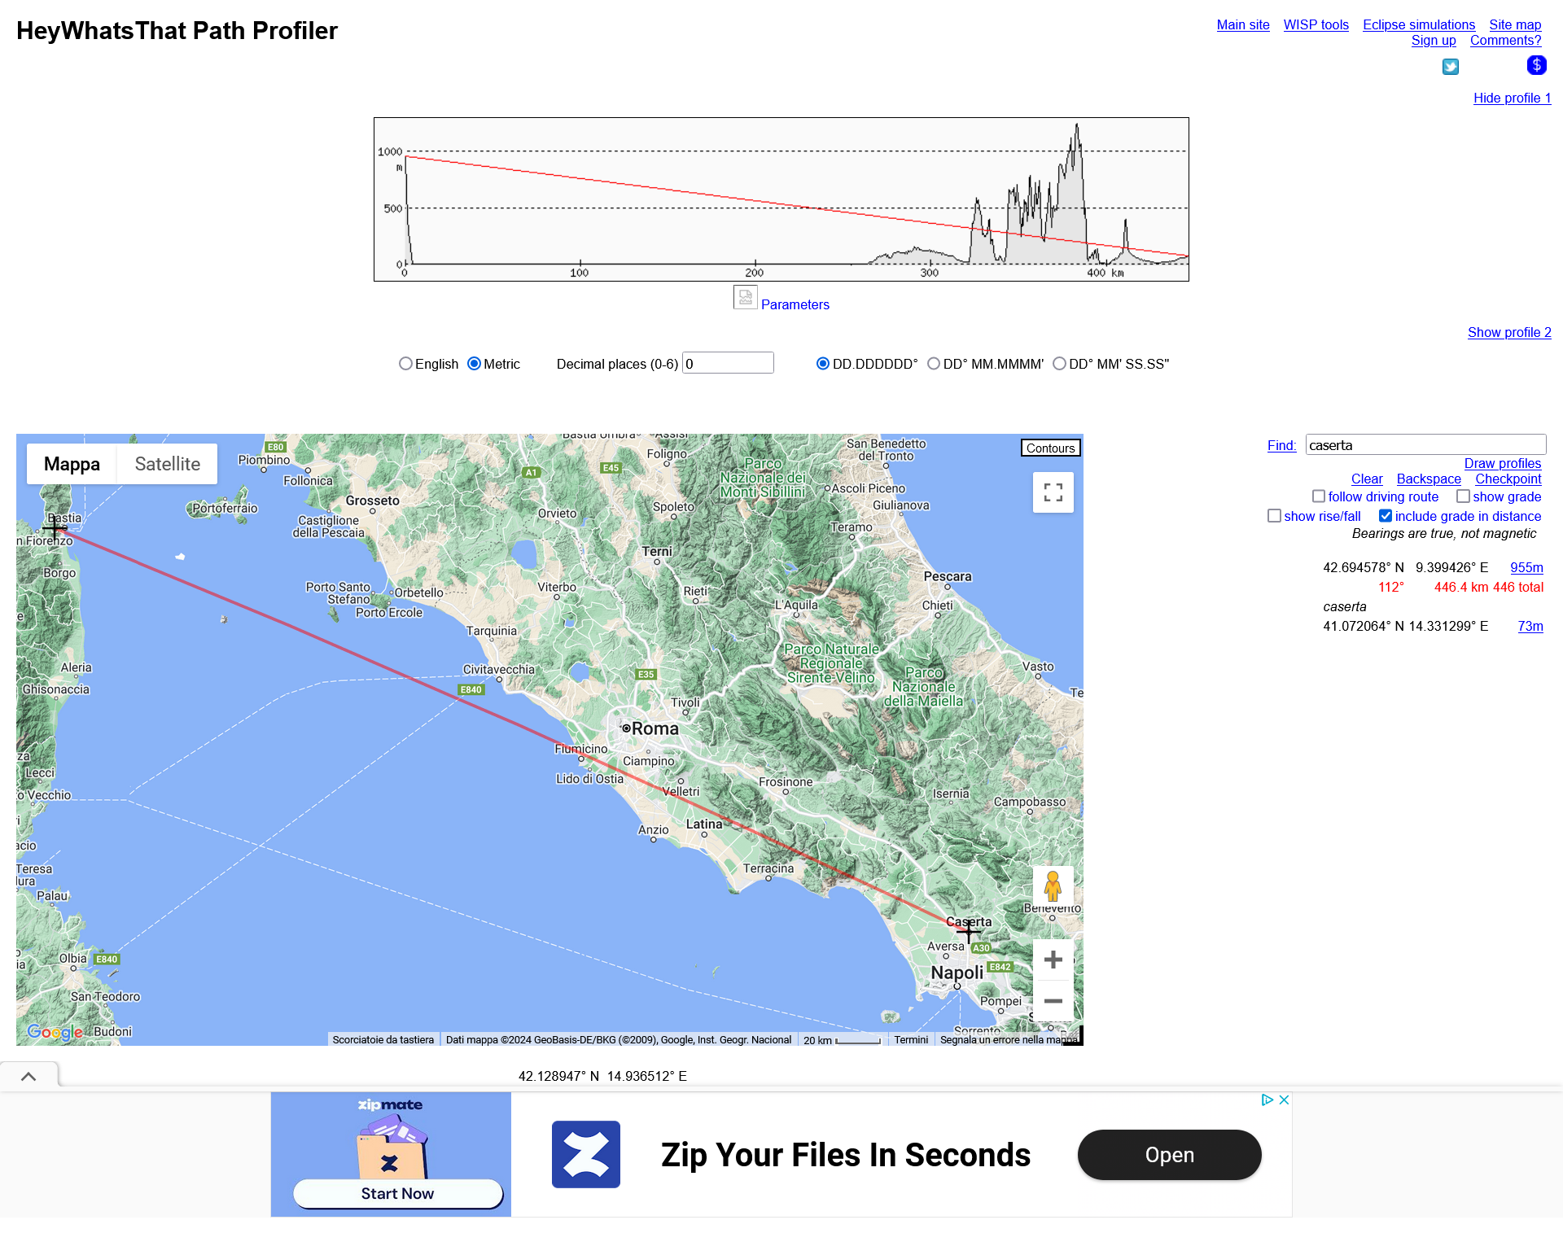
Task: Click the Decimal places input field
Action: (x=728, y=363)
